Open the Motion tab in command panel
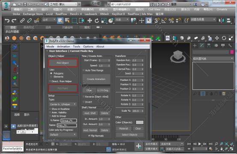This screenshot has height=154, width=237. (216, 45)
